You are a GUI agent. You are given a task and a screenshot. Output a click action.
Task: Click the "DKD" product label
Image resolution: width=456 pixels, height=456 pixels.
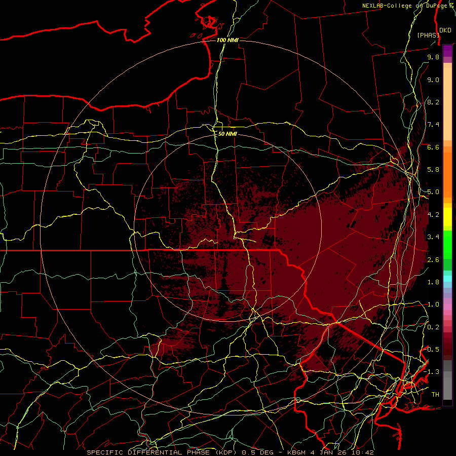[x=445, y=30]
